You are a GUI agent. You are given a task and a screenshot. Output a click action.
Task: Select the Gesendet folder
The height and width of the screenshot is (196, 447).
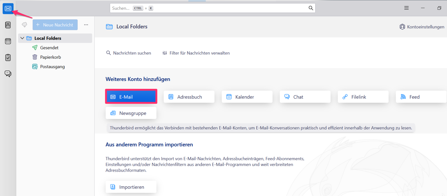click(x=49, y=48)
